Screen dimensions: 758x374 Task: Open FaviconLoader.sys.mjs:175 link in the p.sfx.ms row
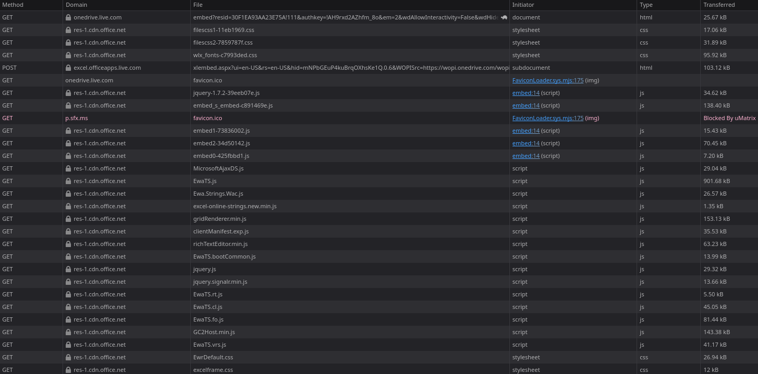547,118
